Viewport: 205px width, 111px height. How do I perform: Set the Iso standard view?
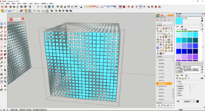[x=58, y=7]
